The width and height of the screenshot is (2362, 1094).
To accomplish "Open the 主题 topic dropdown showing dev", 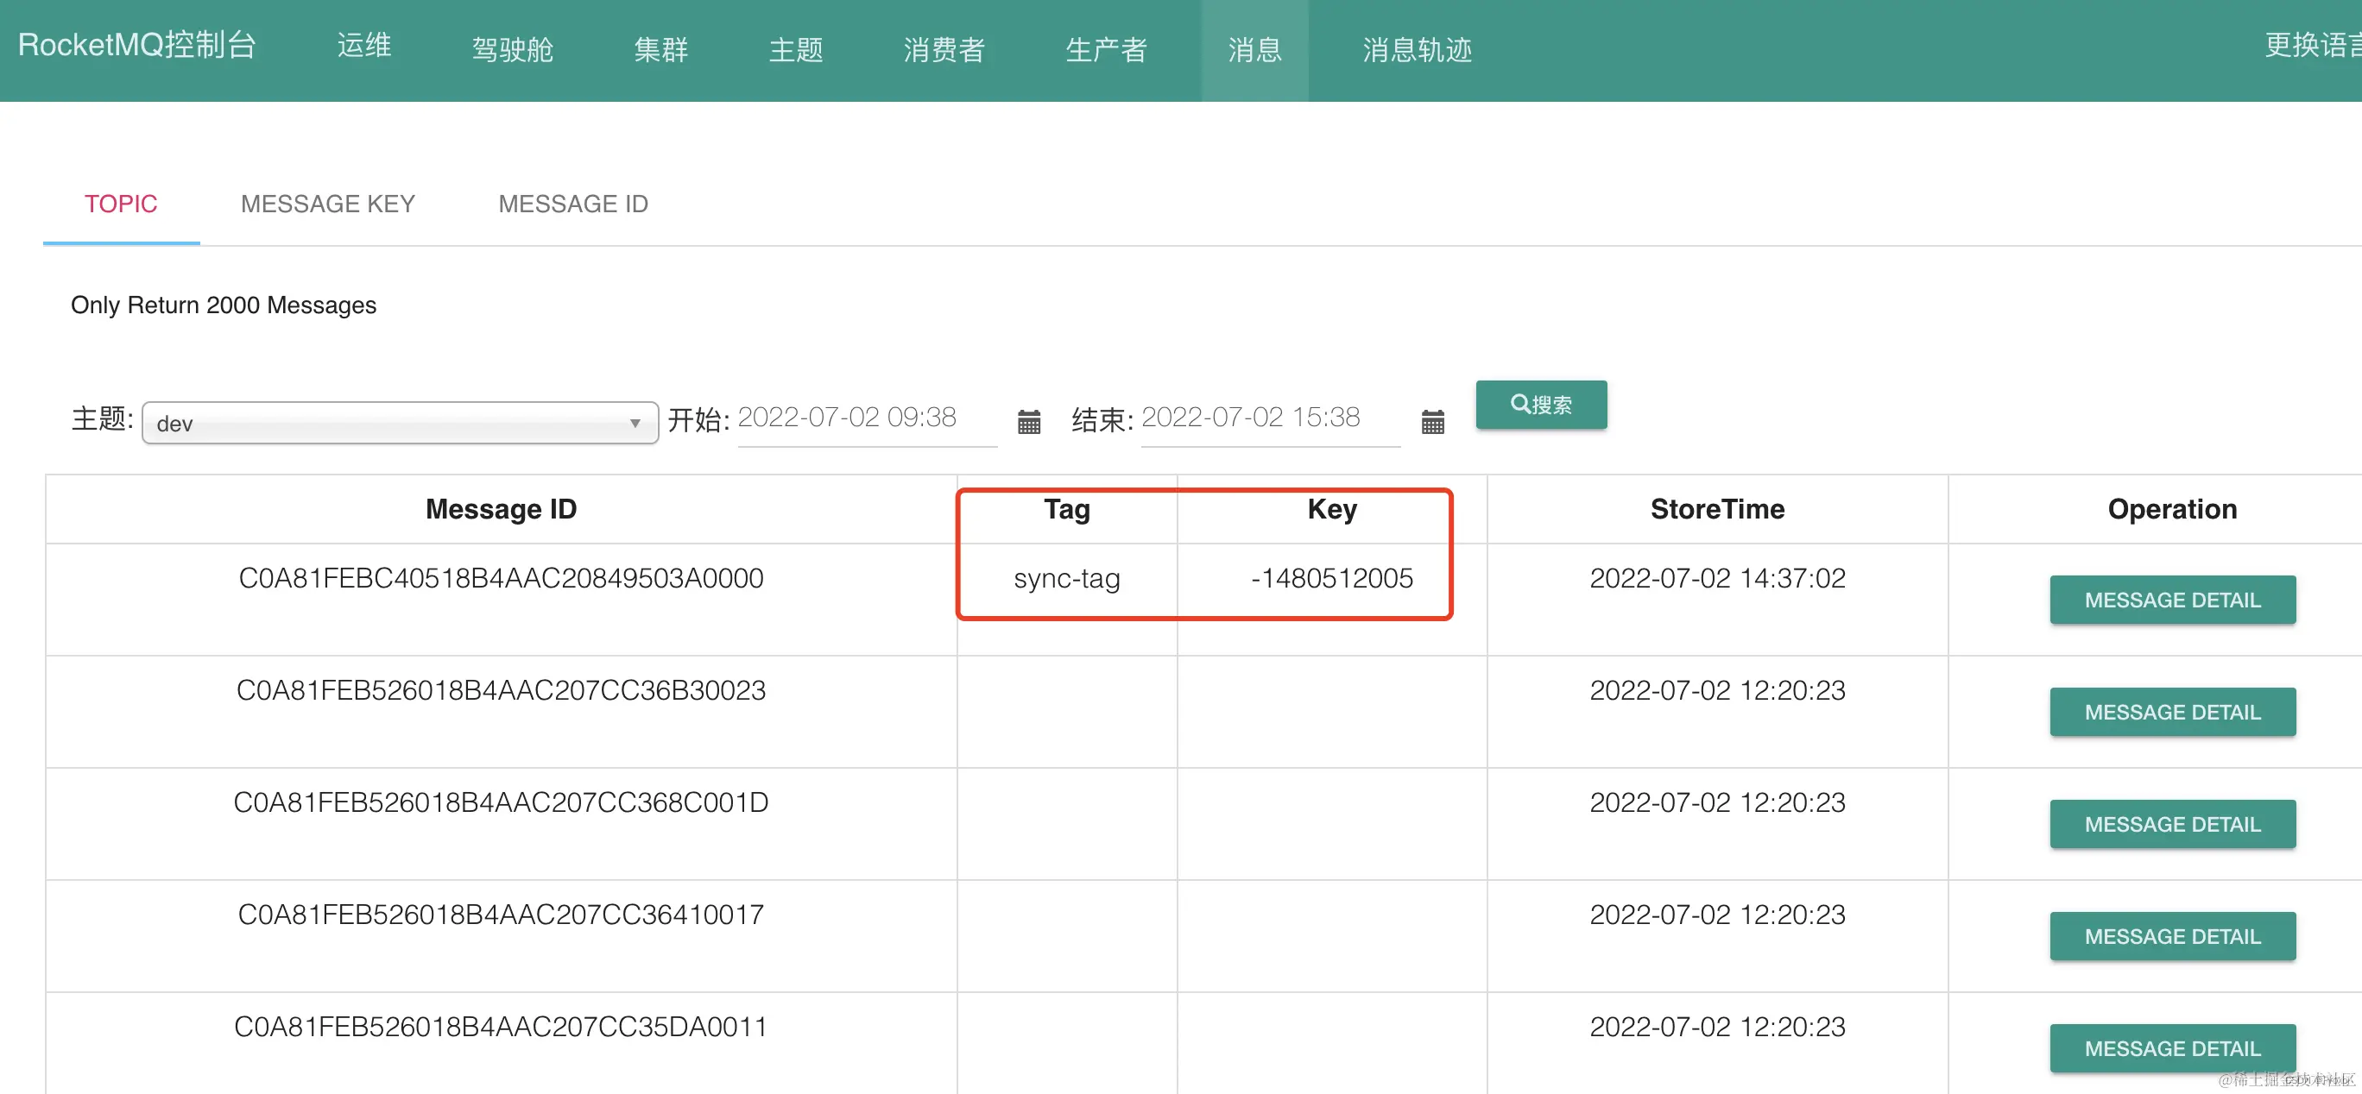I will tap(400, 424).
